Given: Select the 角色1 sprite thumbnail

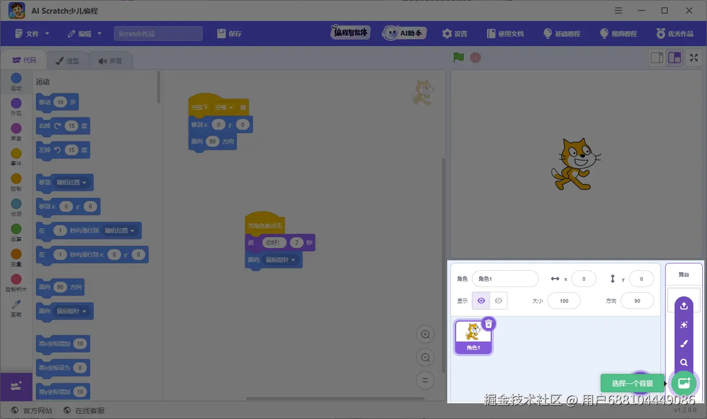Looking at the screenshot, I should [x=473, y=336].
